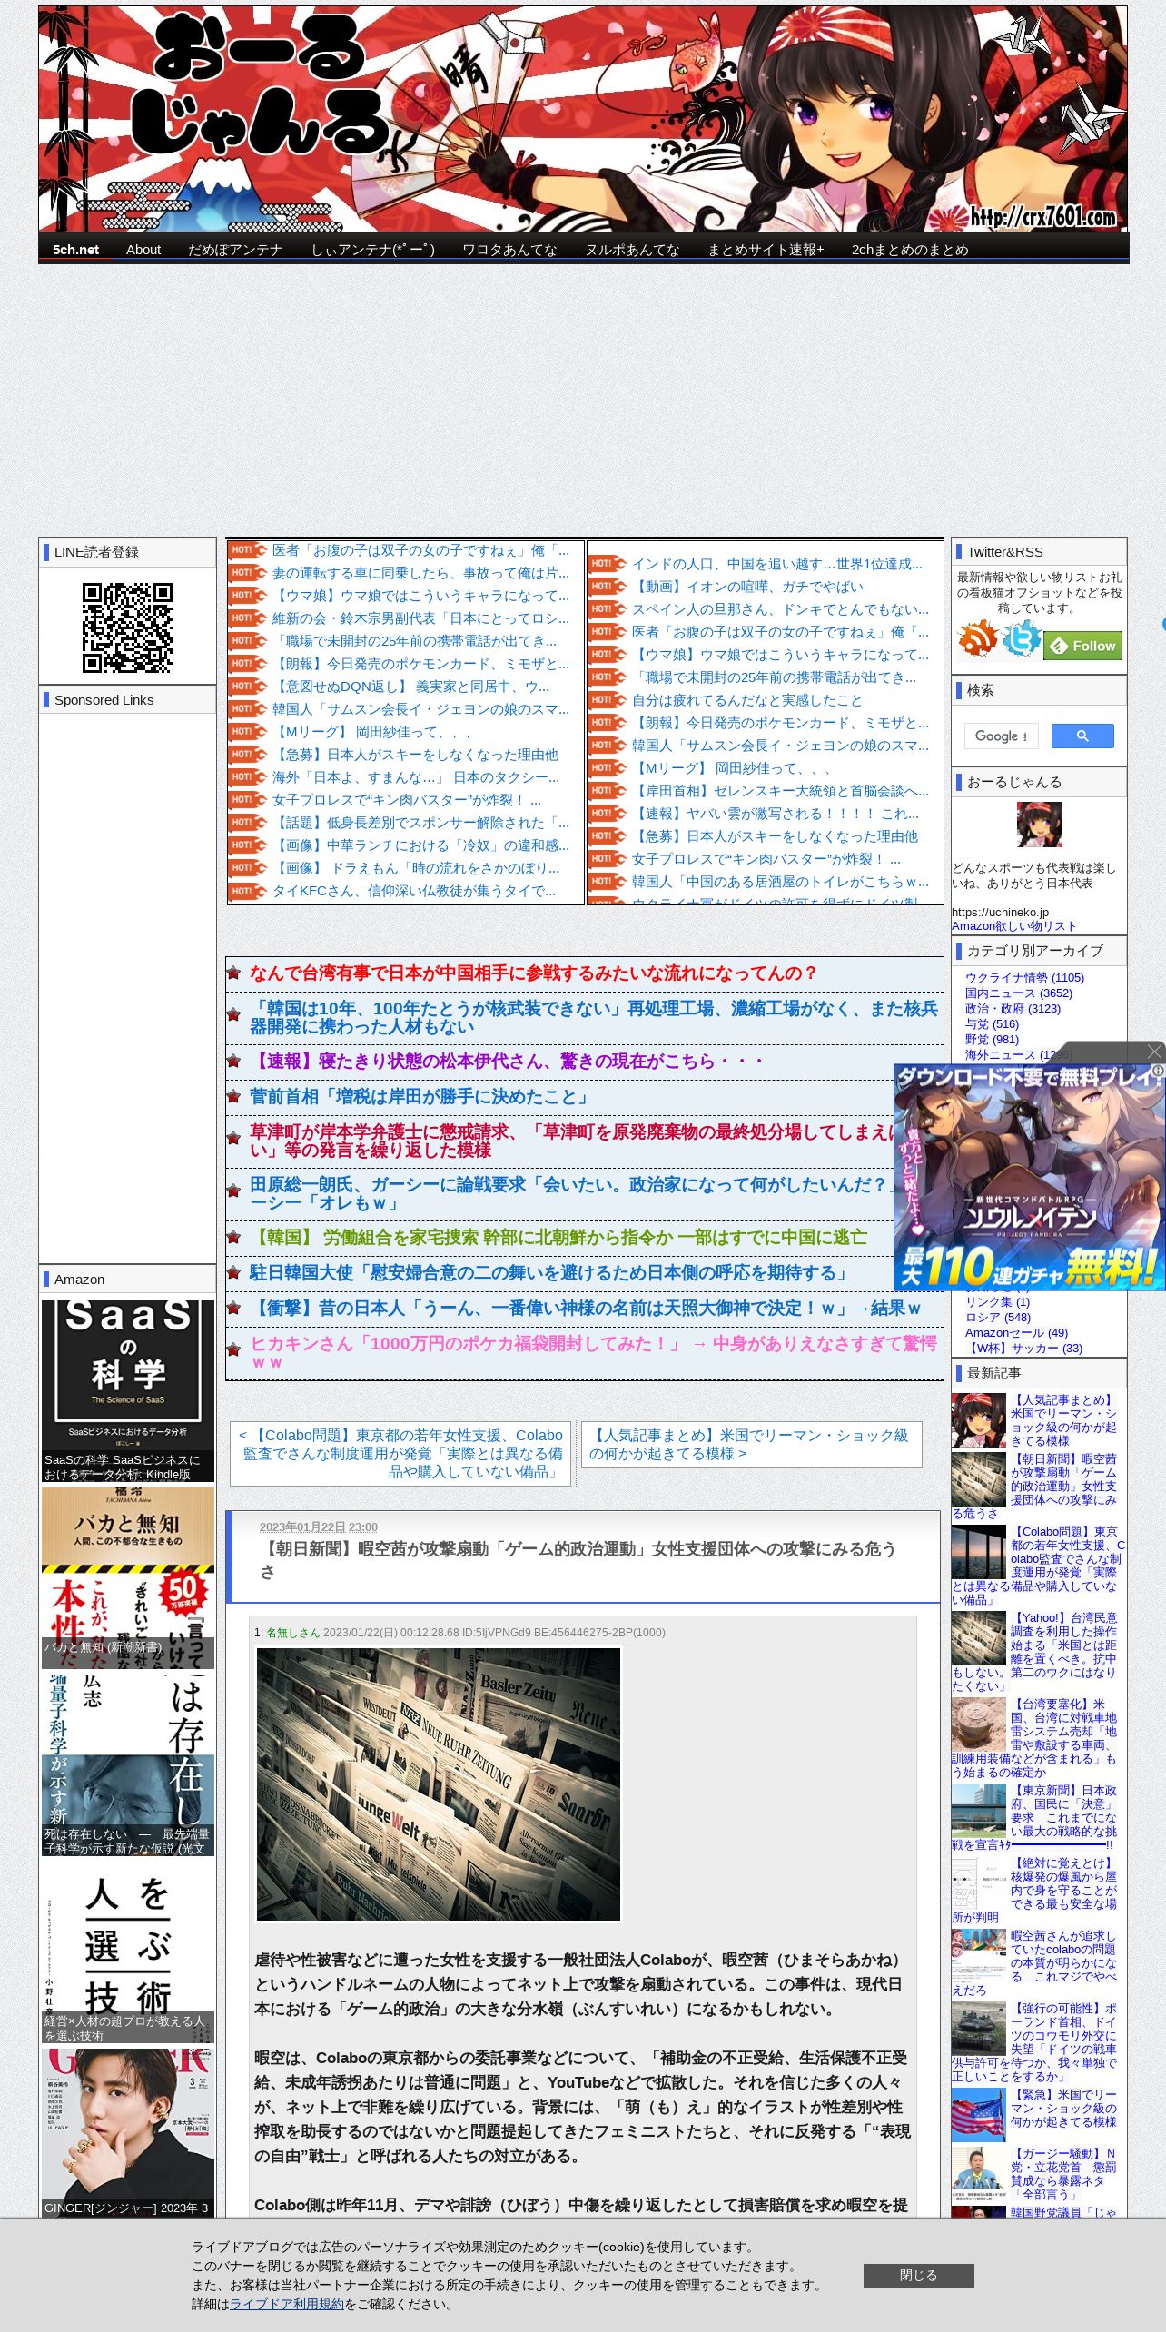Viewport: 1166px width, 2332px height.
Task: Open recent post 【東京新聞】日本政府、国民に「決意」要求
Action: pos(1034,1817)
